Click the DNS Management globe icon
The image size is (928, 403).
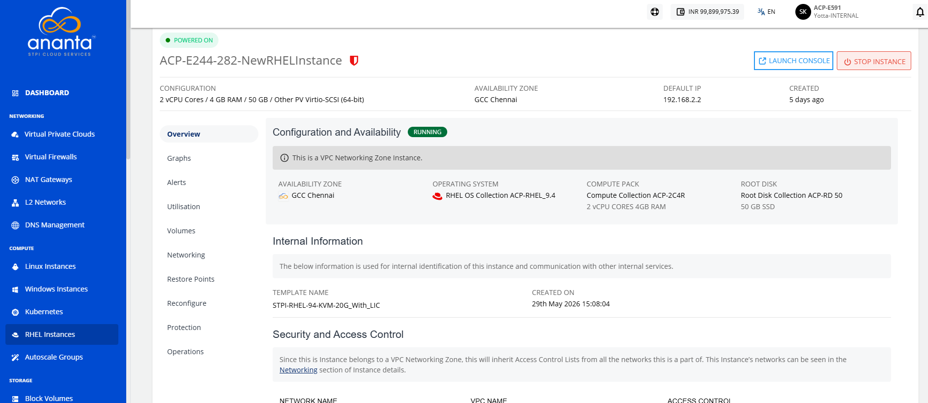tap(15, 225)
